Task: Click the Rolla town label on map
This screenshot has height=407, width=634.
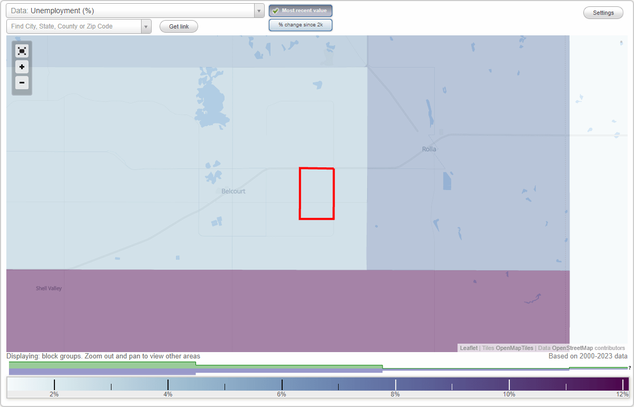Action: 429,149
